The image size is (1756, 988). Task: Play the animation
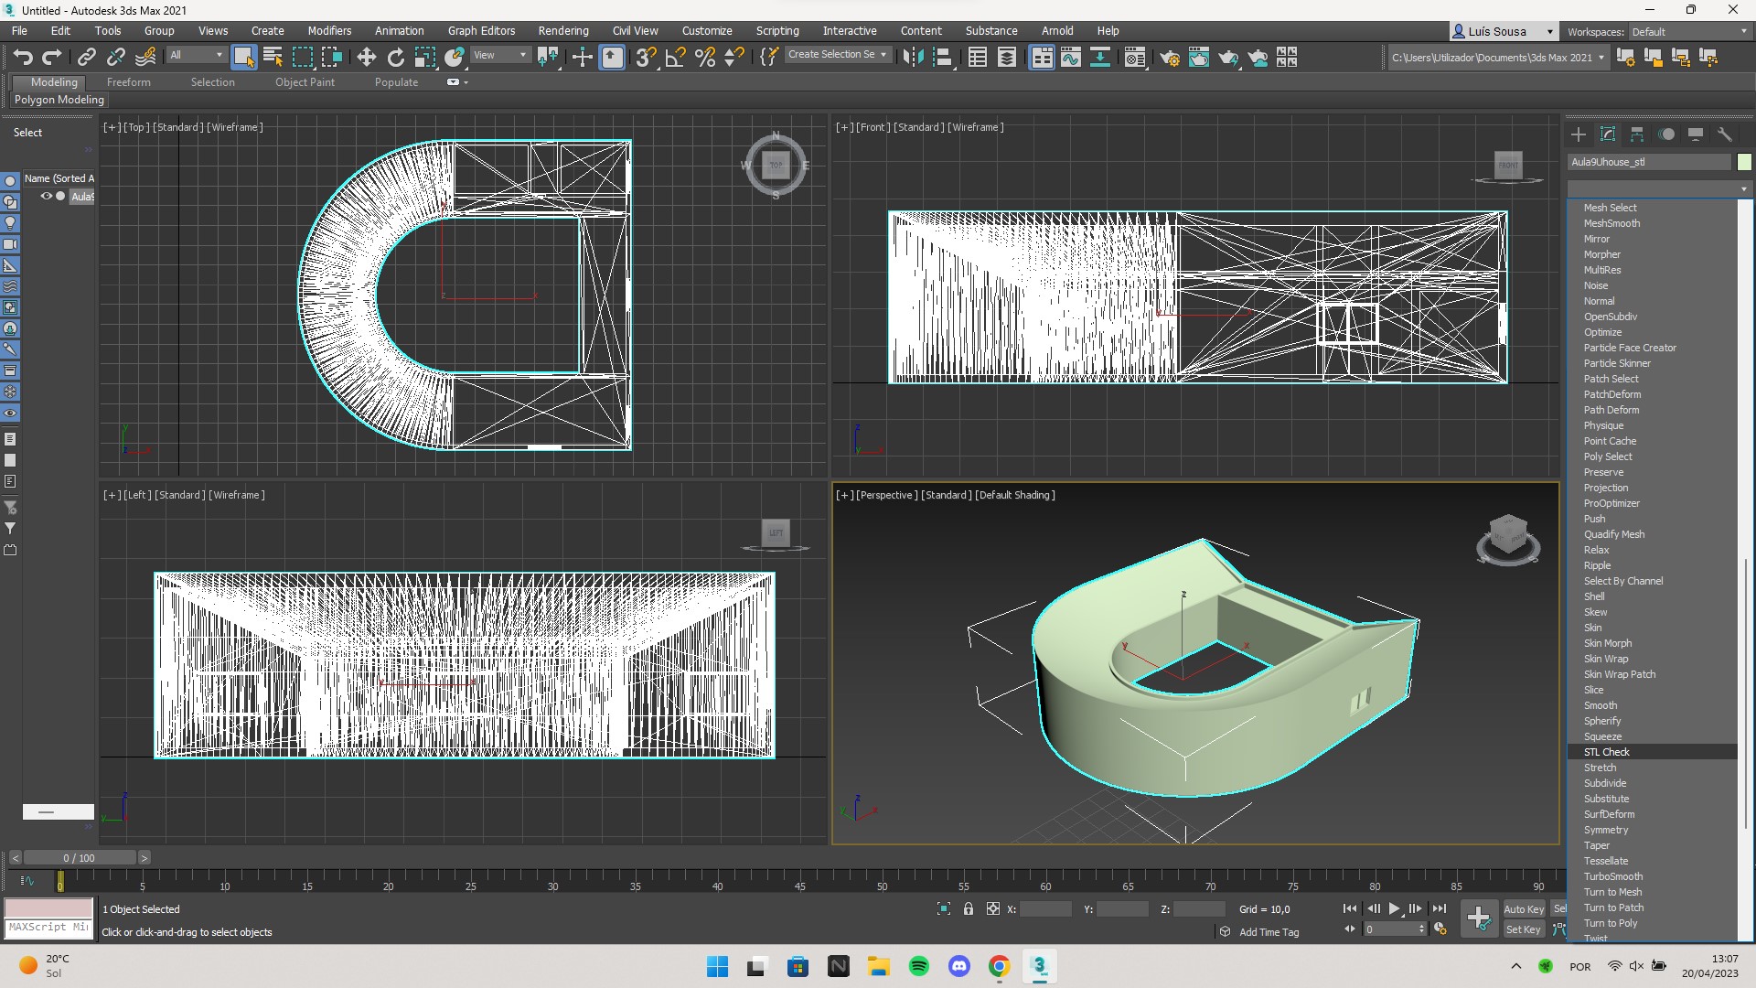click(x=1394, y=908)
